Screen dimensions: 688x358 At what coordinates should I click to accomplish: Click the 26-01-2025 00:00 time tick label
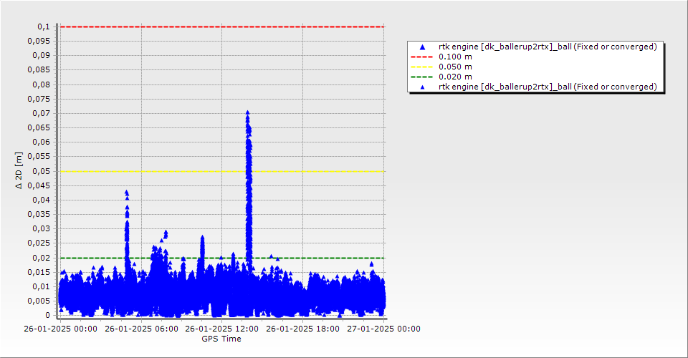[x=60, y=329]
